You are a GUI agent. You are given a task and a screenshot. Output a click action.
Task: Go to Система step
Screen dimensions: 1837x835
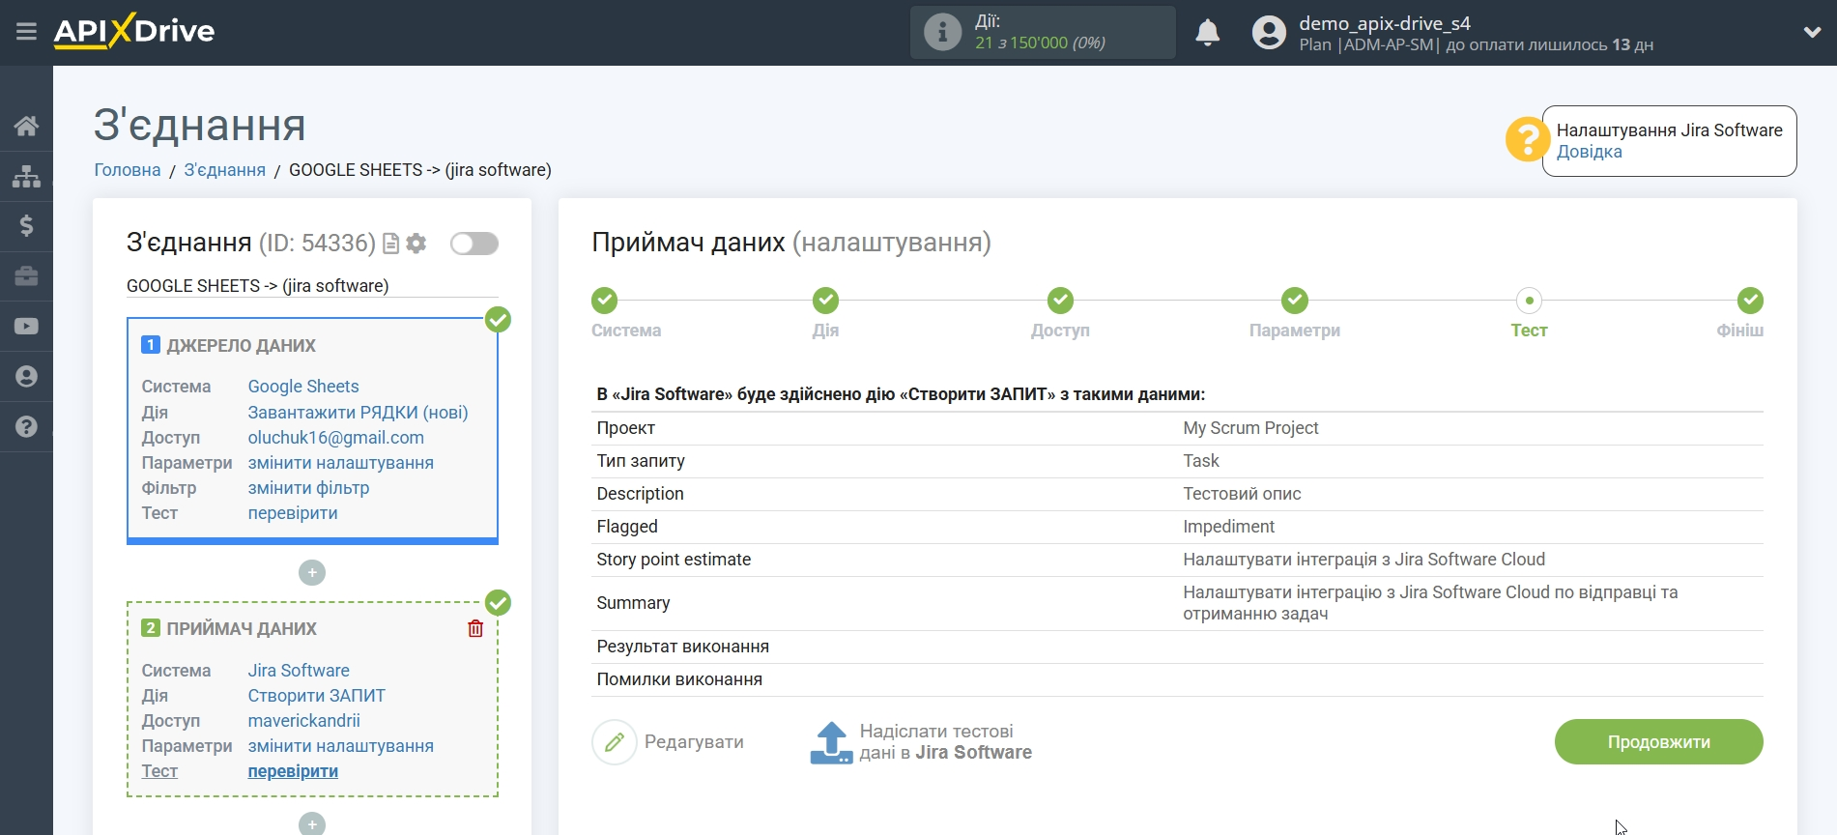(x=606, y=301)
